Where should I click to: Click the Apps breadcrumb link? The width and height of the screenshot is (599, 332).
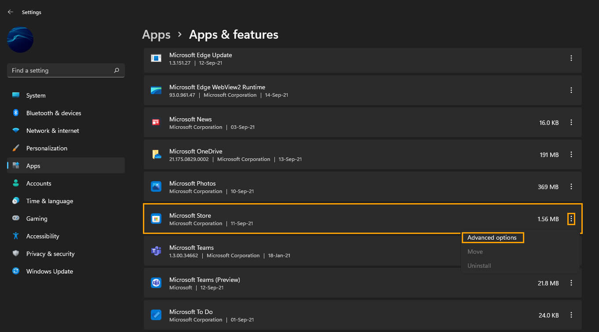tap(156, 34)
